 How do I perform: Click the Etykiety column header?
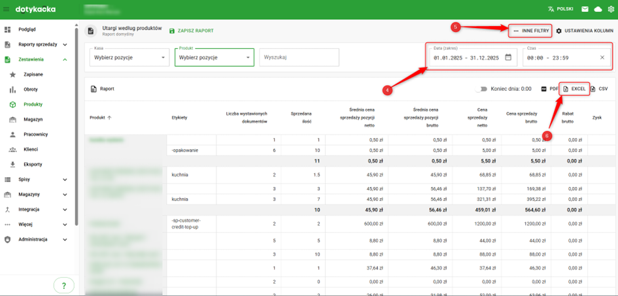click(x=180, y=118)
